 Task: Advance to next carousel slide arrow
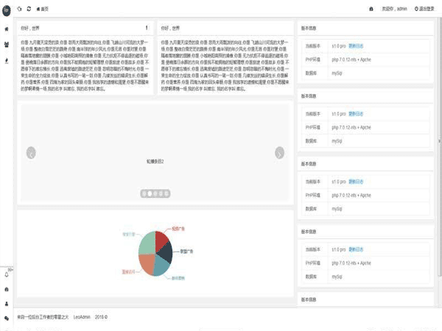click(x=280, y=153)
